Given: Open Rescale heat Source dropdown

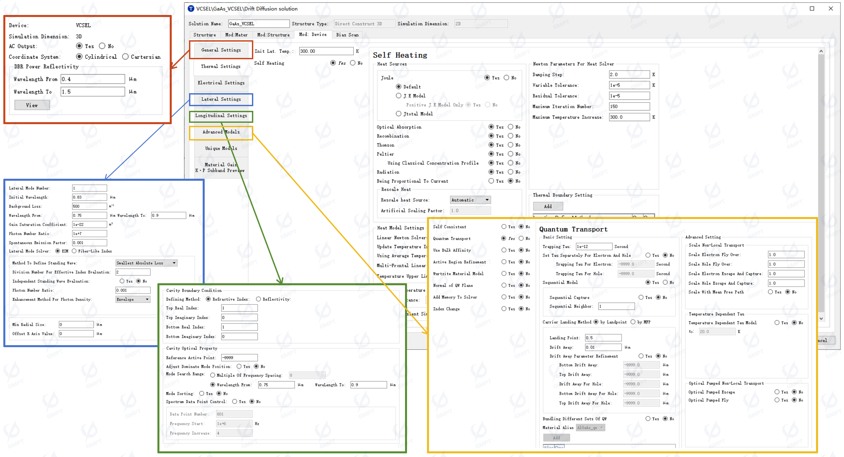Looking at the screenshot, I should [x=470, y=200].
